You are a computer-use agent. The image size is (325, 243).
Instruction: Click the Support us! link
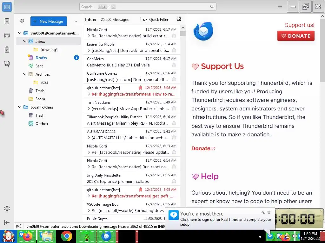click(300, 25)
